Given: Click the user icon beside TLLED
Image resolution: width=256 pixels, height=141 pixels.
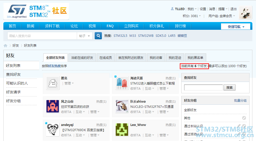Looking at the screenshot, I should [x=172, y=9].
